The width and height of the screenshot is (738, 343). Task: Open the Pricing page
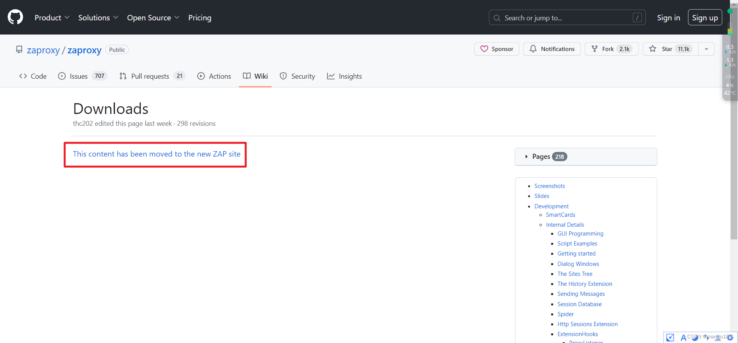coord(200,18)
